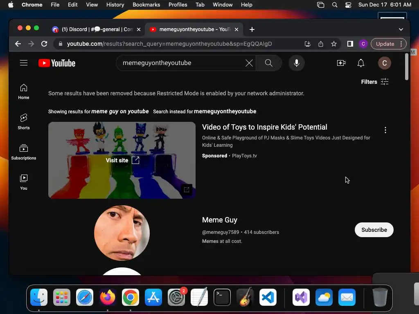This screenshot has height=314, width=419.
Task: Click Visit site on the ad thumbnail
Action: pyautogui.click(x=122, y=160)
